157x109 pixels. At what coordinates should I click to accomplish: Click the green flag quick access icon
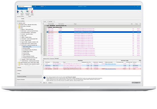(33, 6)
